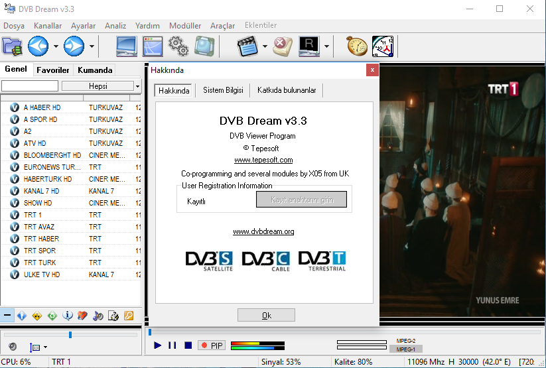Click the green diamond recycle icon
The image size is (546, 368).
pos(52,316)
